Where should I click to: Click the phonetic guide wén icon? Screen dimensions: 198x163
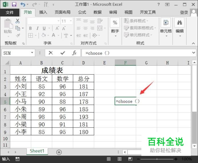pos(66,35)
